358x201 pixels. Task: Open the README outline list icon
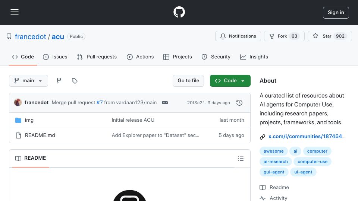pos(241,159)
